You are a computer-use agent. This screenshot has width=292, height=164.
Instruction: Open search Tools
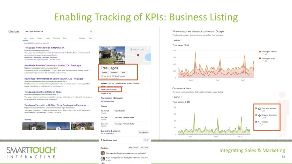(91, 38)
